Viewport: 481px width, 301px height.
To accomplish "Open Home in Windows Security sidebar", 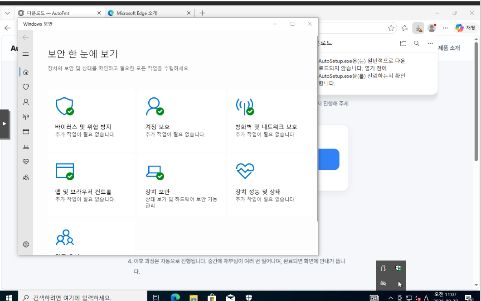I will (x=26, y=72).
